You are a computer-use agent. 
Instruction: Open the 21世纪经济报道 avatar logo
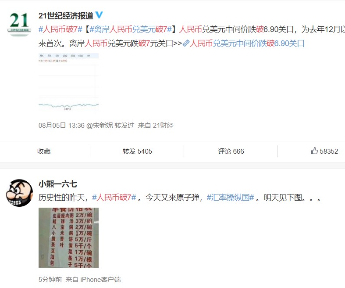(19, 24)
